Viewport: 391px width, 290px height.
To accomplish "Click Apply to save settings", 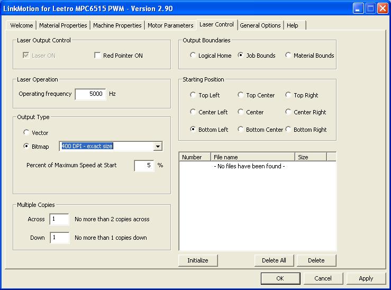I will (366, 278).
